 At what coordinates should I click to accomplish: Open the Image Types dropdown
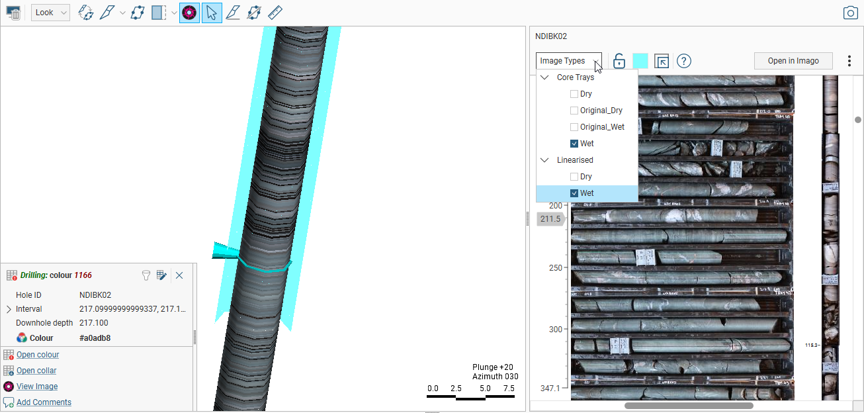tap(568, 61)
